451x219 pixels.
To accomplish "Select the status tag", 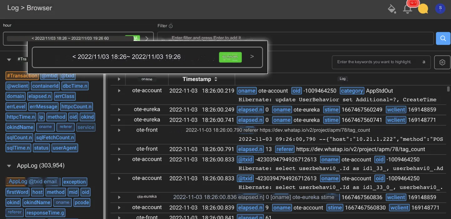I will point(41,148).
